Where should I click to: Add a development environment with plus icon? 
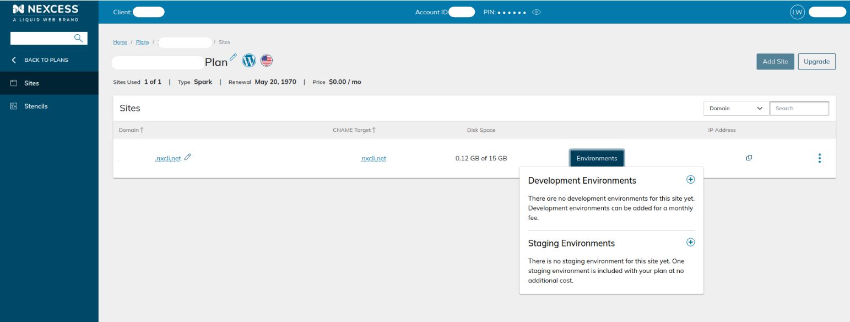pos(691,180)
